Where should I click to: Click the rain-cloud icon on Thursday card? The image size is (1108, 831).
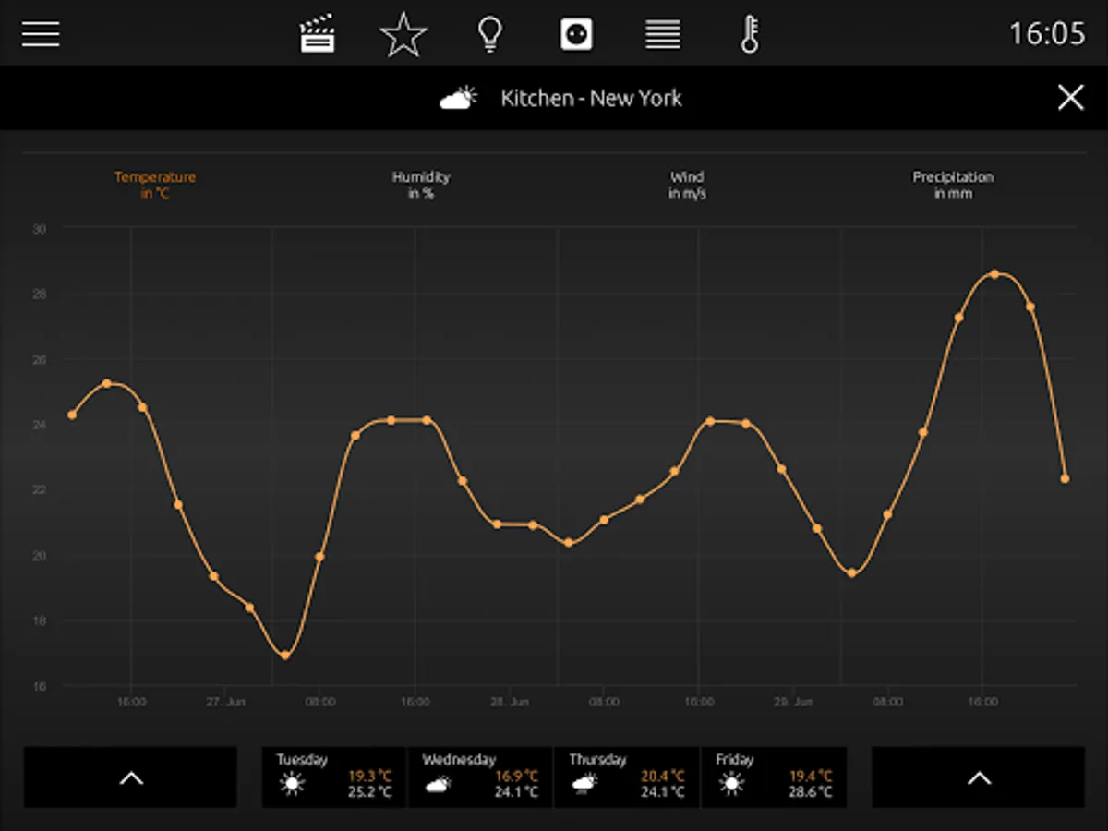584,785
